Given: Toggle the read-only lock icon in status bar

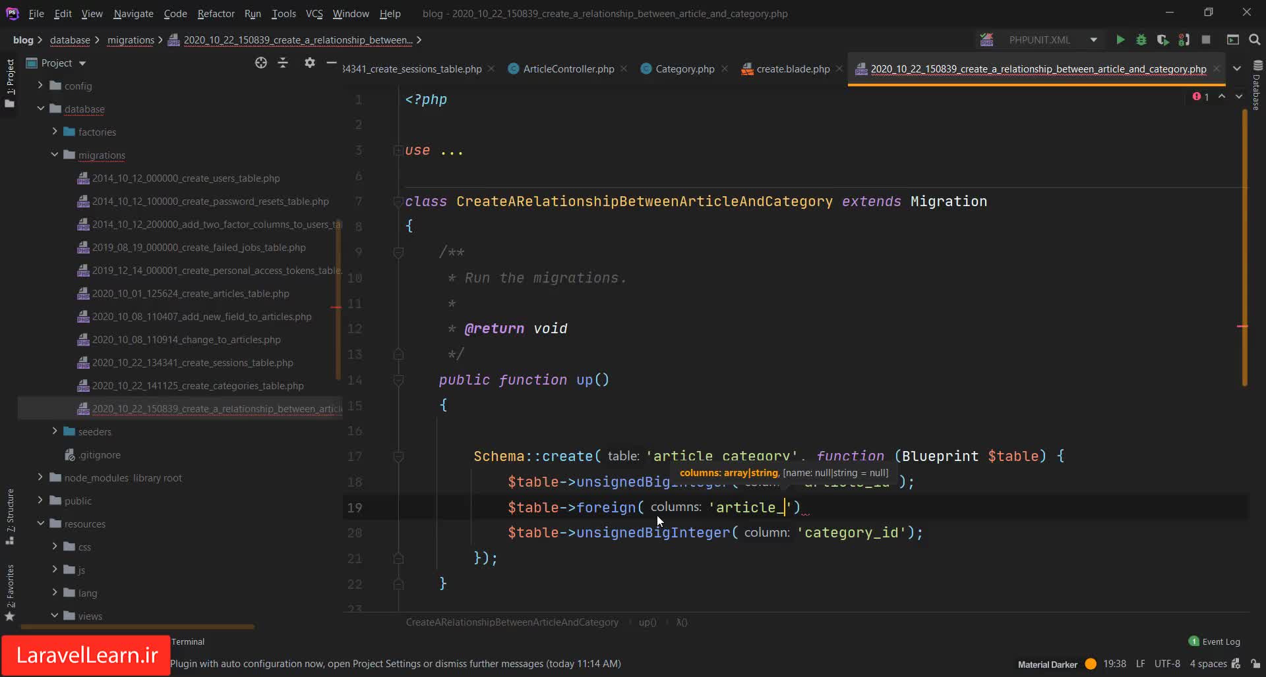Looking at the screenshot, I should pos(1255,664).
